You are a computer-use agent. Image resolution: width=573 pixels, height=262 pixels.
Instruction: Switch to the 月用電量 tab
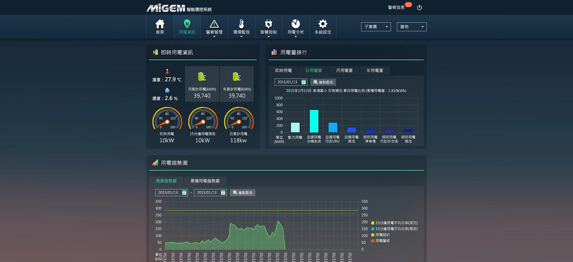344,71
